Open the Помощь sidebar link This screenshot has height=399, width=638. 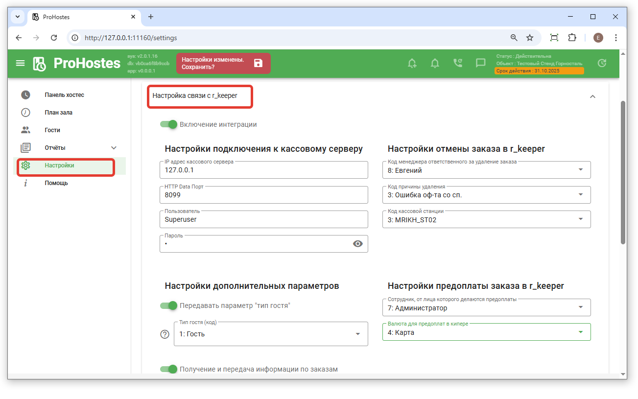pos(56,183)
